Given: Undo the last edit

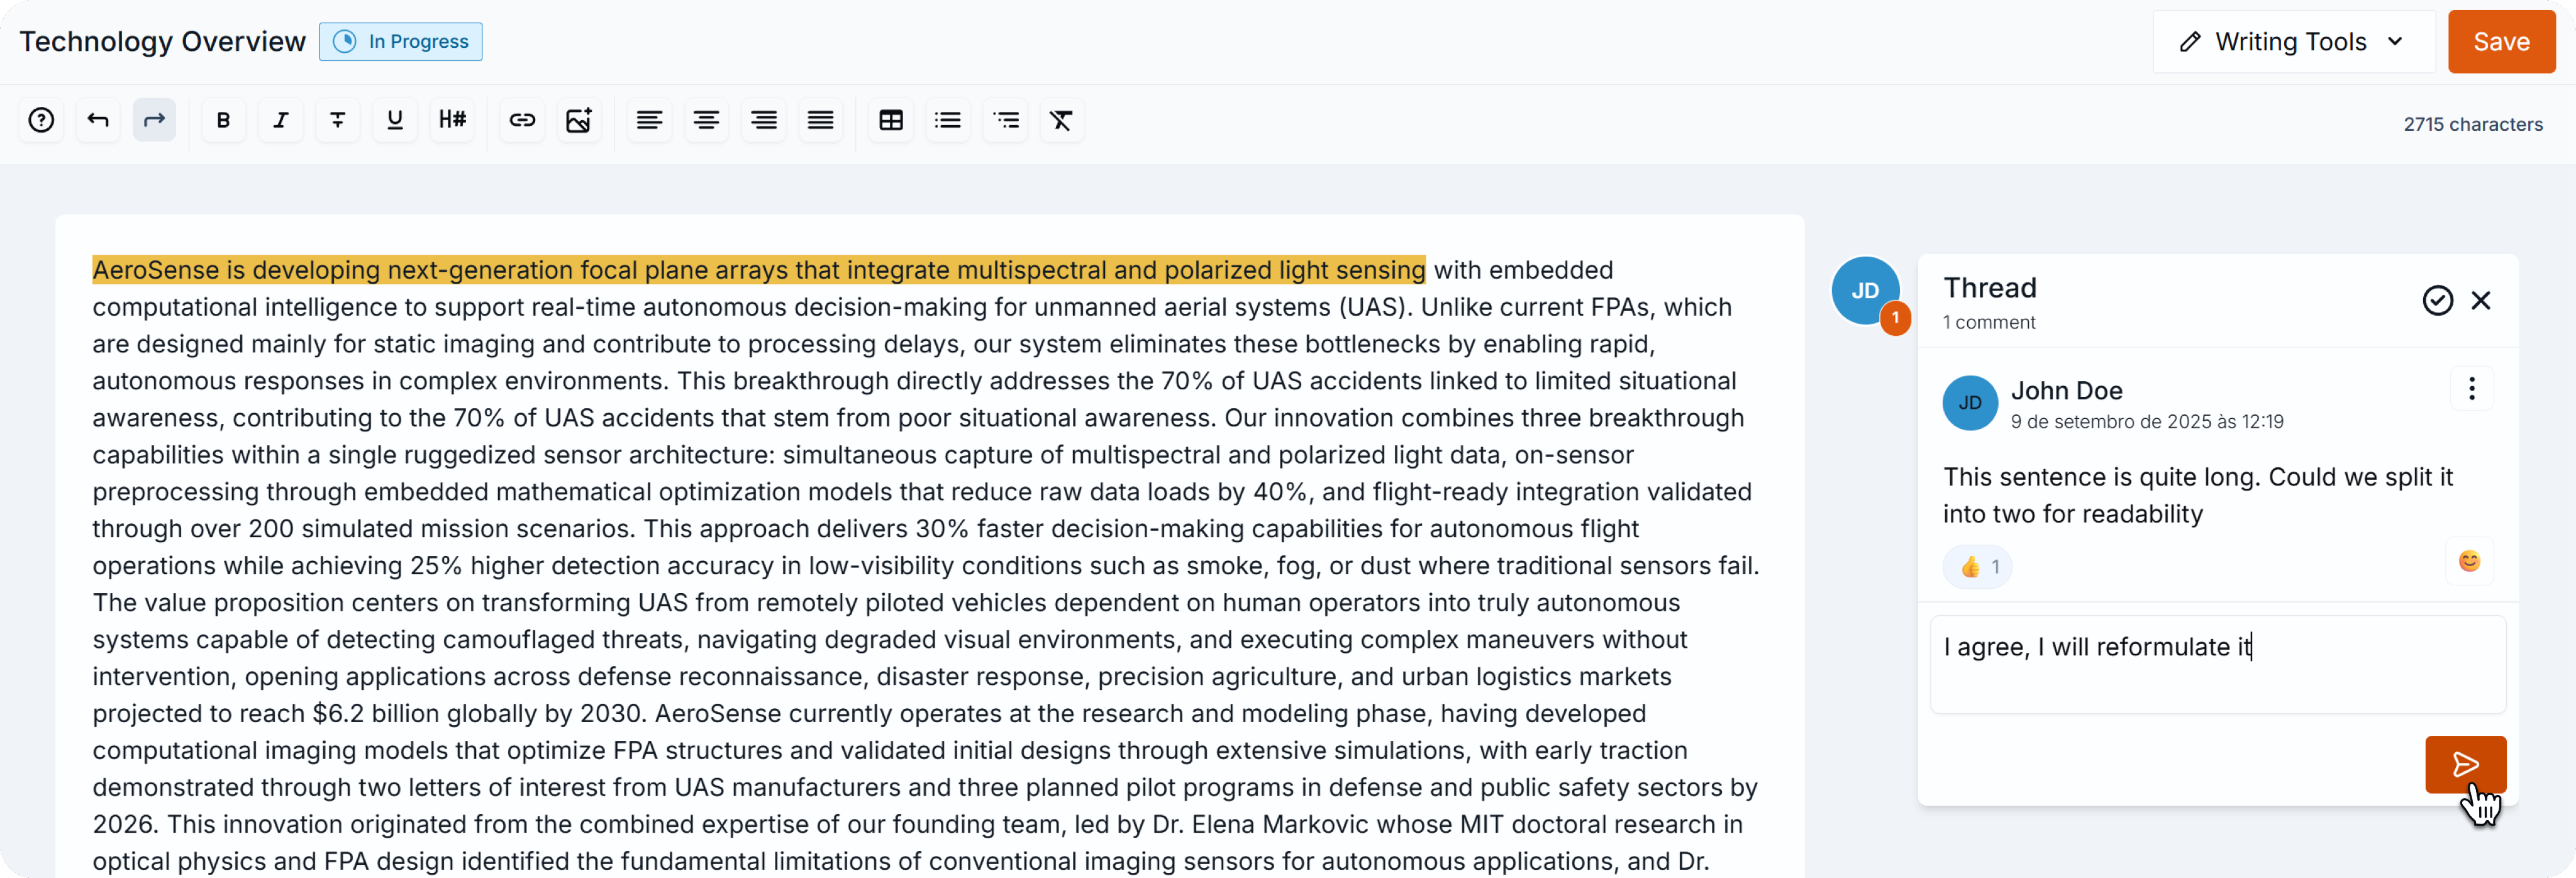Looking at the screenshot, I should (98, 121).
